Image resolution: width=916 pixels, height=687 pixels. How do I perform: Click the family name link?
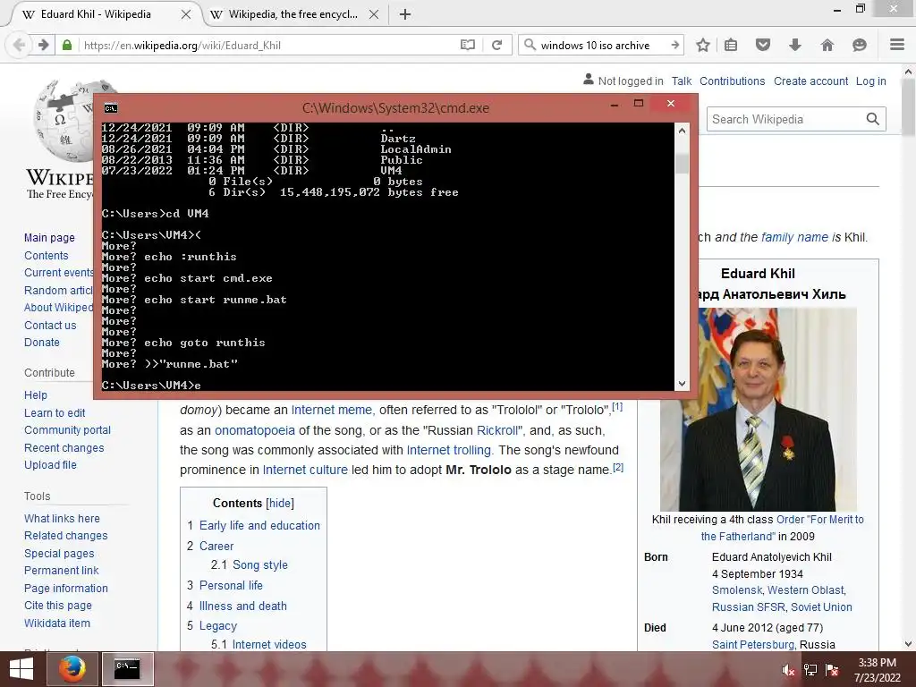click(x=794, y=237)
